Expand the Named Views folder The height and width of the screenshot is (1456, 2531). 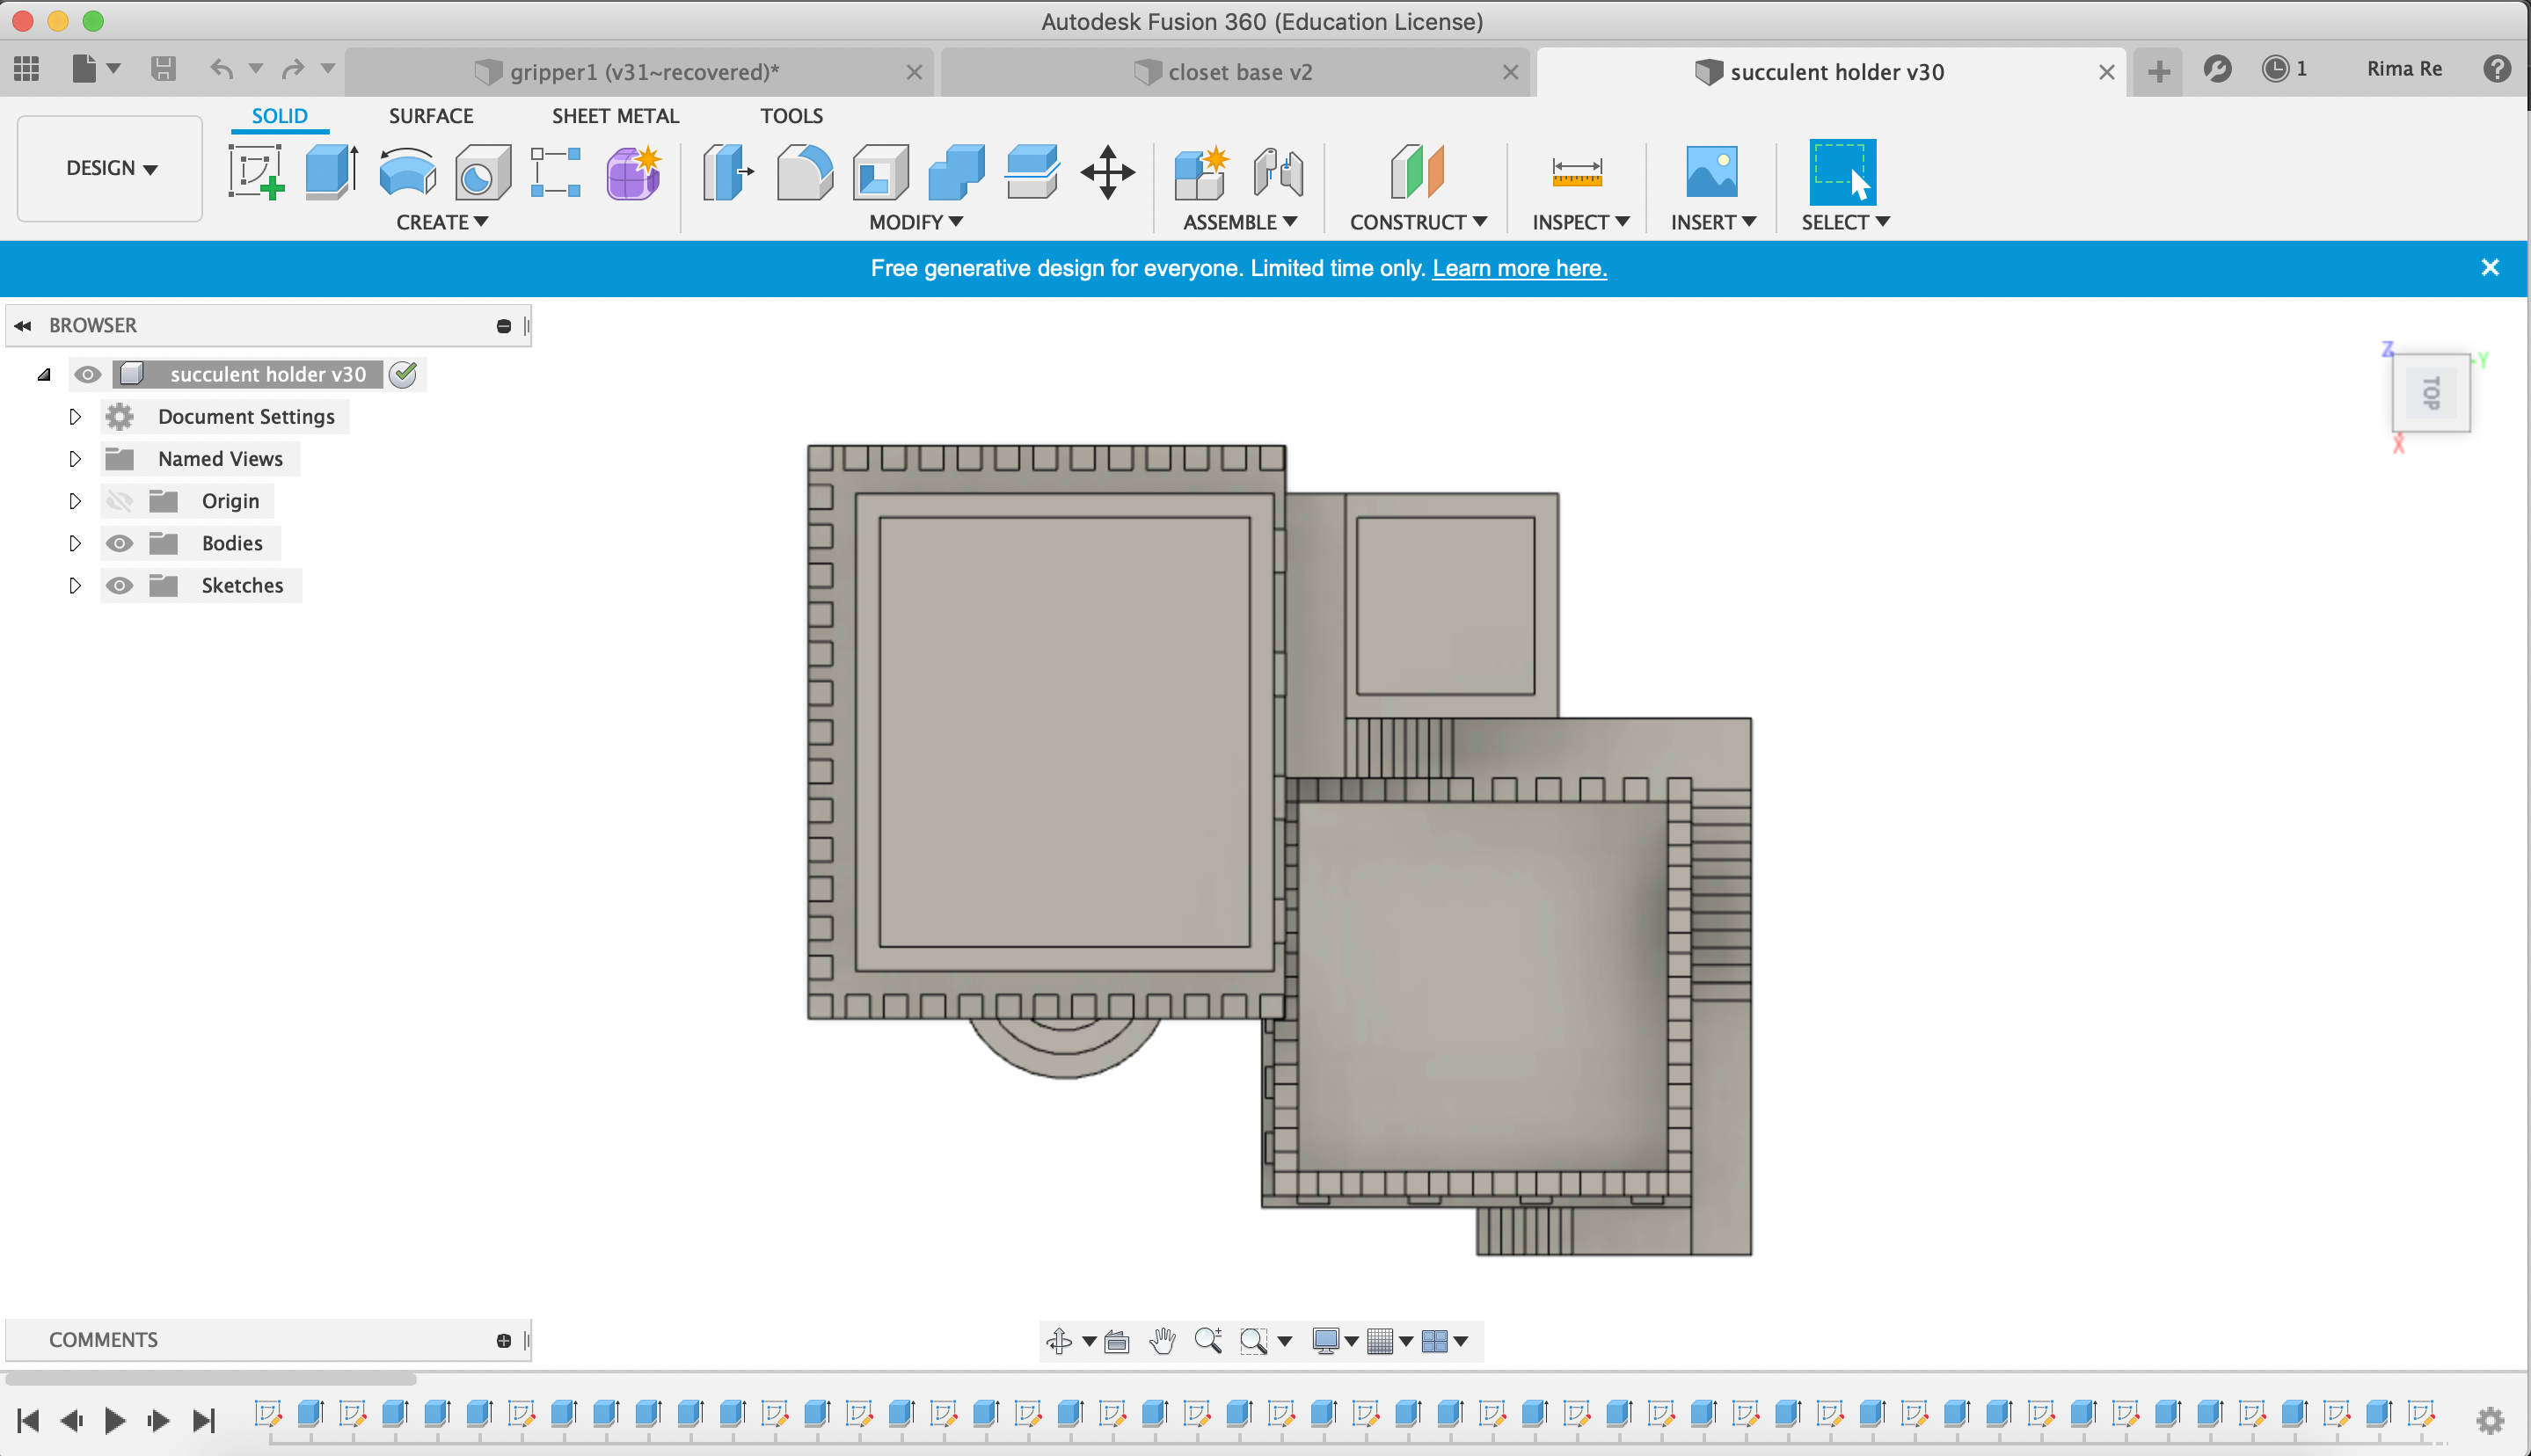[x=75, y=459]
